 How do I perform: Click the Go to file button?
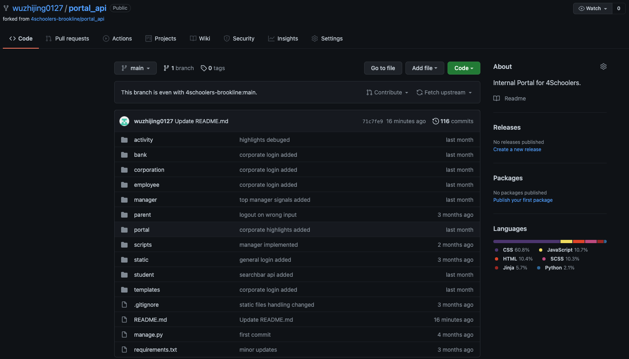383,68
